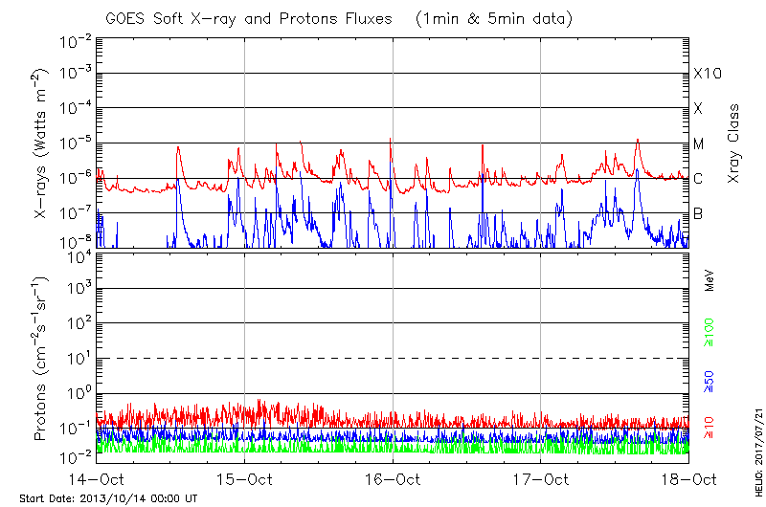Click the green ≥100 MeV legend label
The height and width of the screenshot is (507, 766).
tap(710, 334)
